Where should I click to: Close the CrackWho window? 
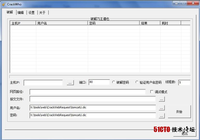[x=193, y=3]
